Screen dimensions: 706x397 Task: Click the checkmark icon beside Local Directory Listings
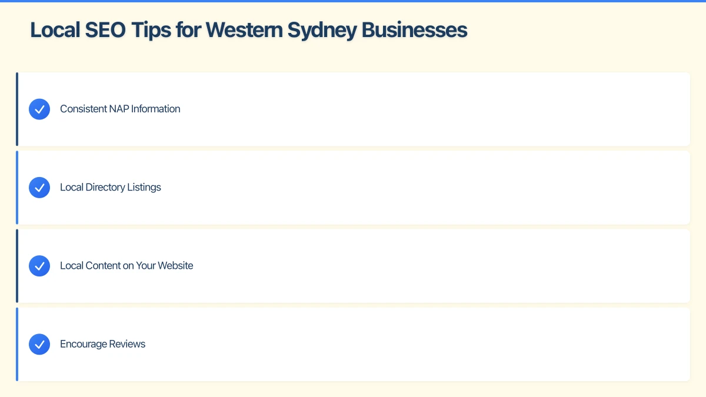point(39,188)
